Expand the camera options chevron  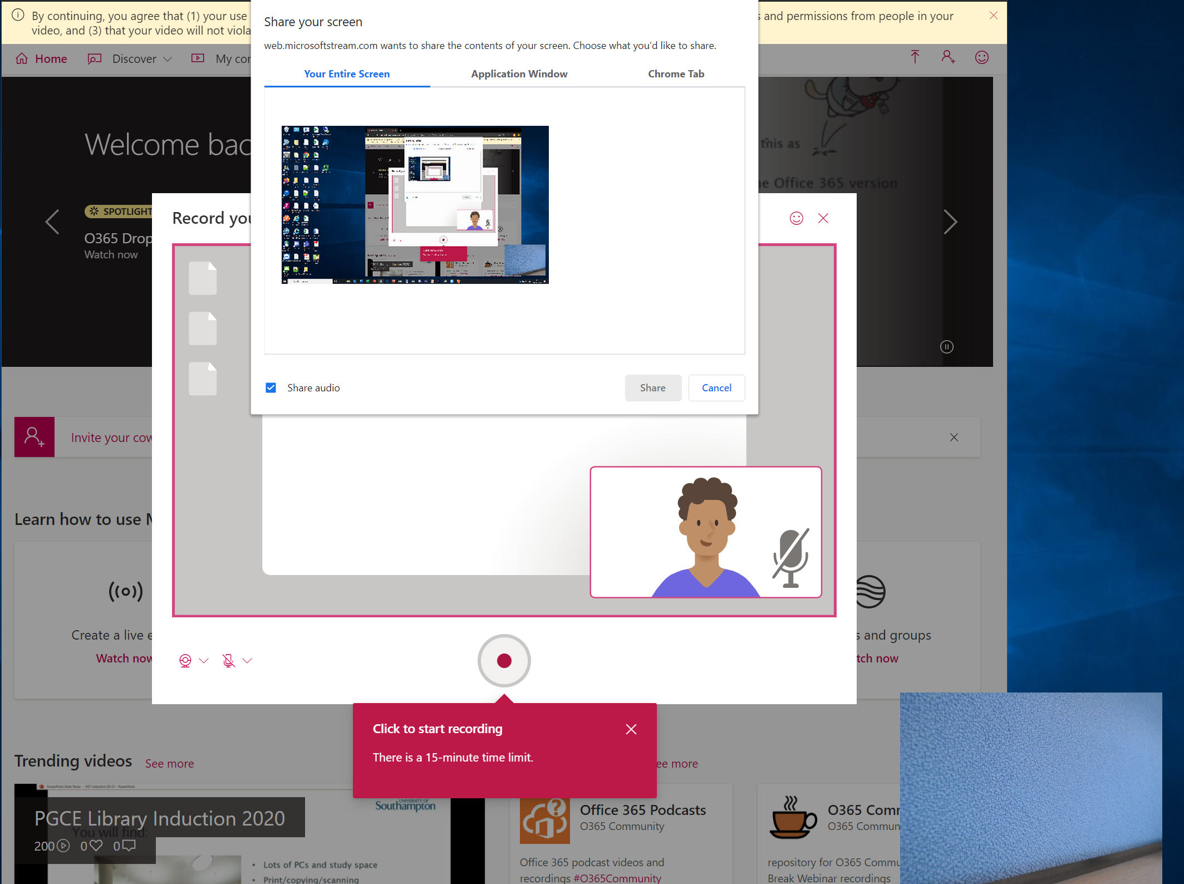tap(204, 661)
